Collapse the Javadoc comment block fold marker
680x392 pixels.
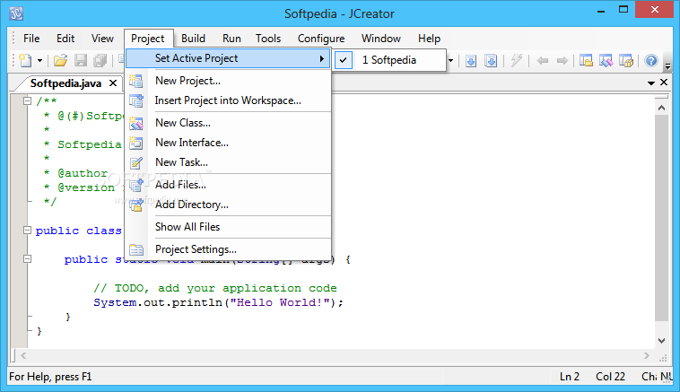pyautogui.click(x=27, y=101)
